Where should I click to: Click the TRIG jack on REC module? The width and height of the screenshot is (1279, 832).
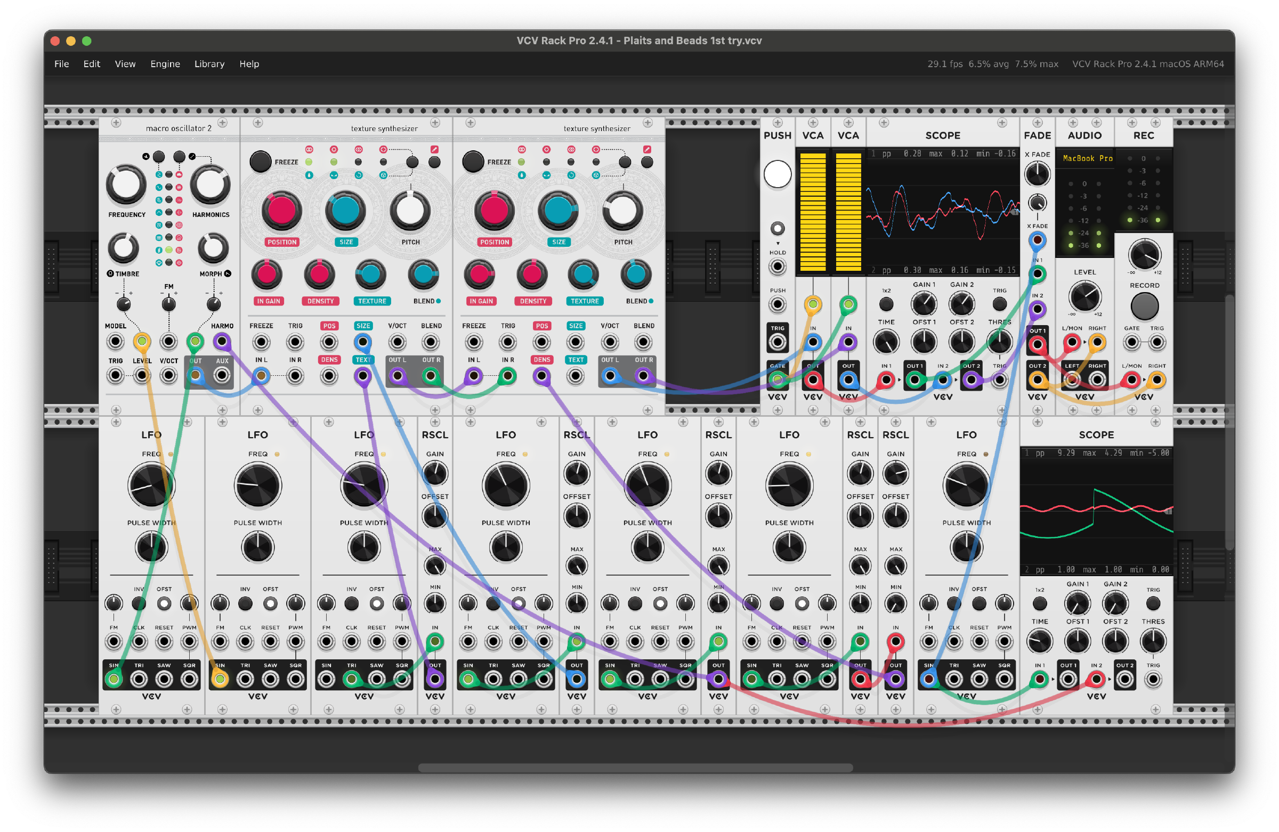pyautogui.click(x=1156, y=342)
